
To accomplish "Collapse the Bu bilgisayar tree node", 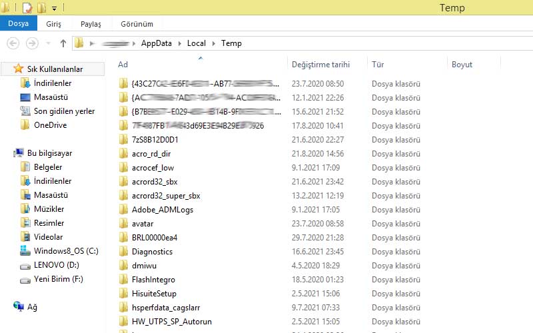I will [x=7, y=153].
